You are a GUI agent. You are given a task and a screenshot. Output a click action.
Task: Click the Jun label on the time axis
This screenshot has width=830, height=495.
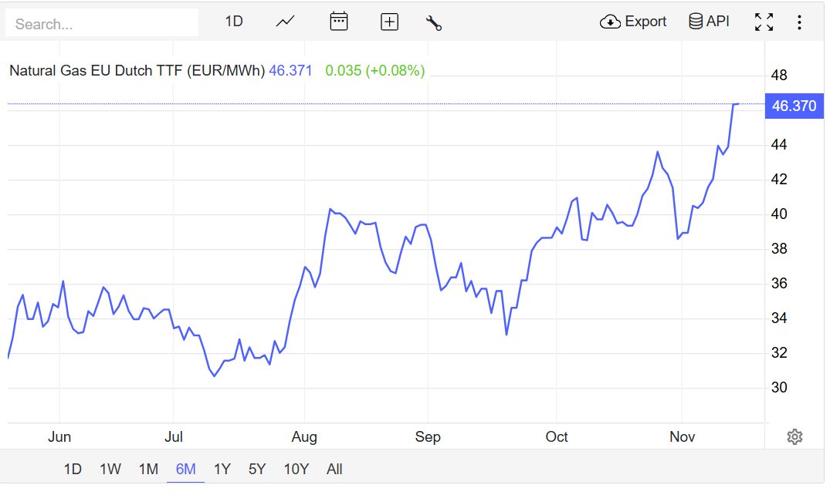(x=59, y=437)
